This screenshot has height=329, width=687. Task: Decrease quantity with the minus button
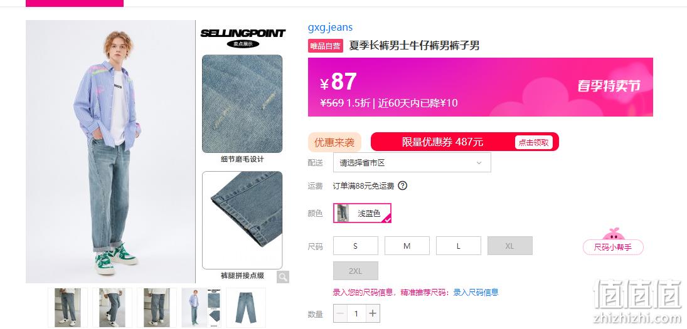tap(341, 314)
